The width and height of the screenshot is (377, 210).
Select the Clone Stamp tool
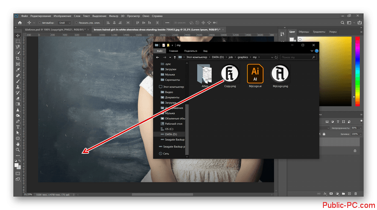(18, 87)
